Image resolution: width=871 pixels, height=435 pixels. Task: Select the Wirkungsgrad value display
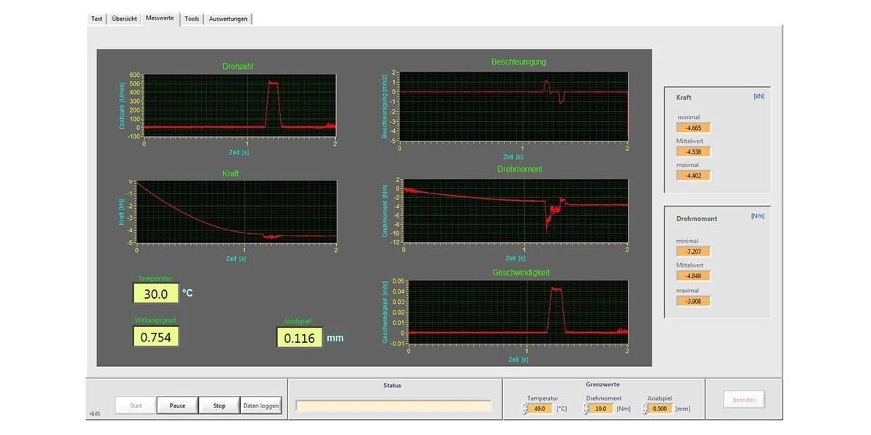pos(155,337)
